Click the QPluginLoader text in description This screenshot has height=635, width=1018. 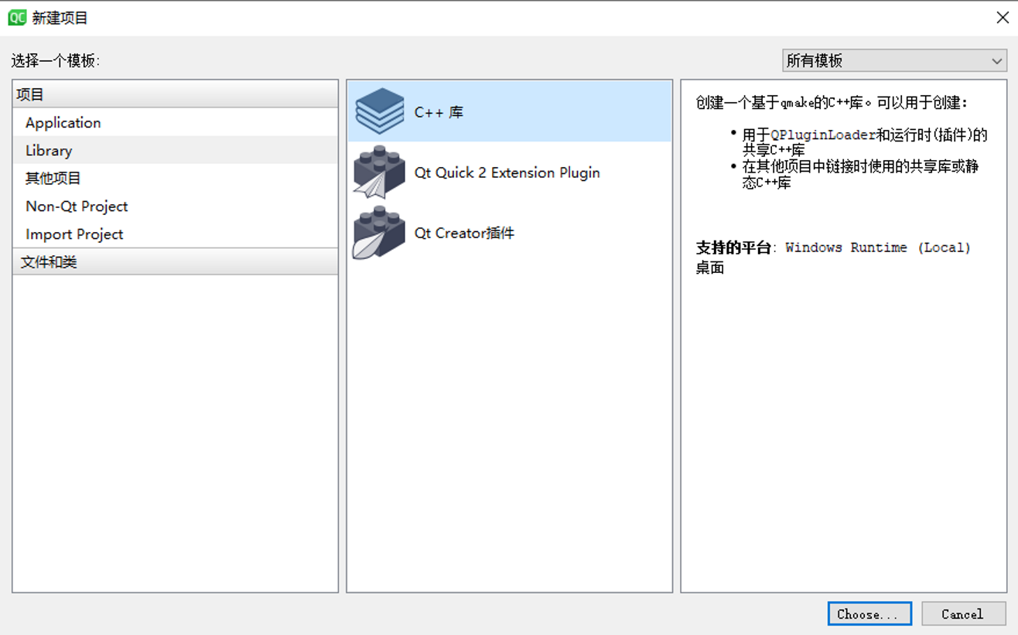[x=823, y=135]
